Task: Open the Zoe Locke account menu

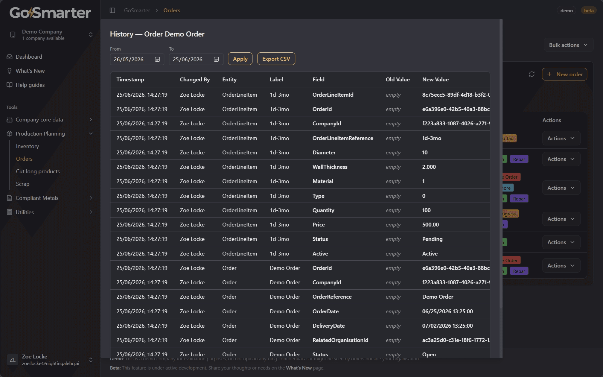Action: pos(50,360)
